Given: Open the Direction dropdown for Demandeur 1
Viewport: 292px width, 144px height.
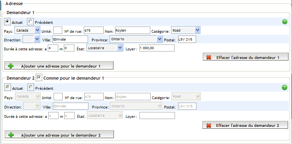Looking at the screenshot, I should click(31, 39).
